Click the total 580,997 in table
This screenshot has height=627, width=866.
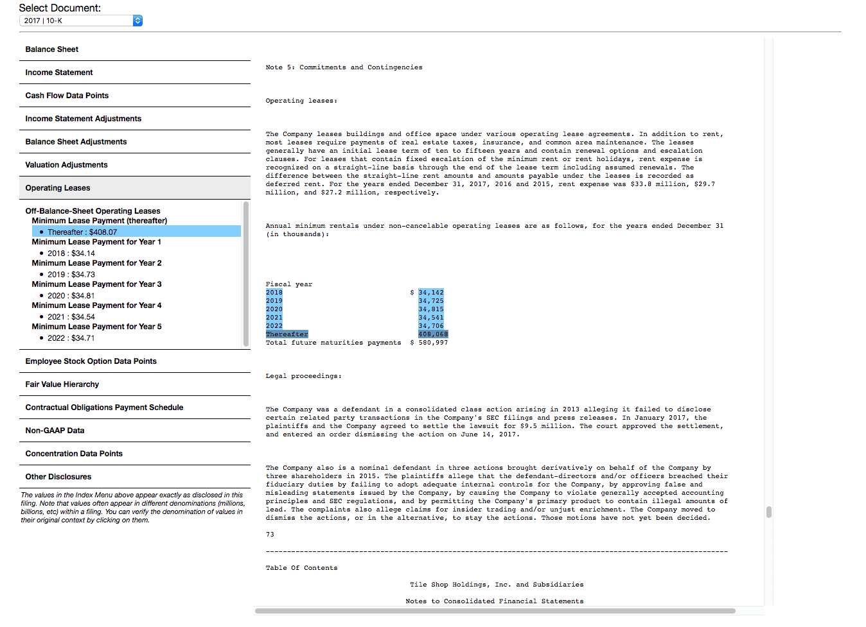pyautogui.click(x=433, y=343)
